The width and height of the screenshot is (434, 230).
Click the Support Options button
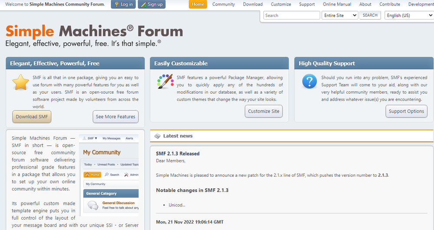(406, 111)
